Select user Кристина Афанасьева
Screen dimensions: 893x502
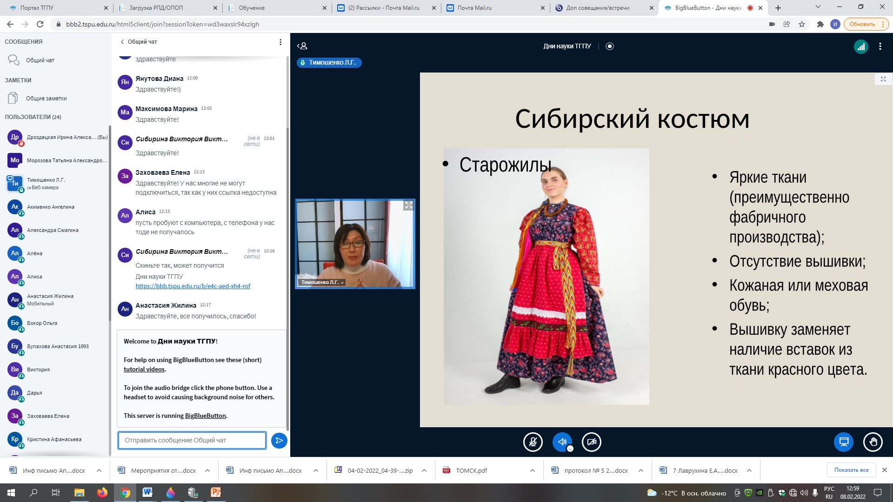point(58,439)
